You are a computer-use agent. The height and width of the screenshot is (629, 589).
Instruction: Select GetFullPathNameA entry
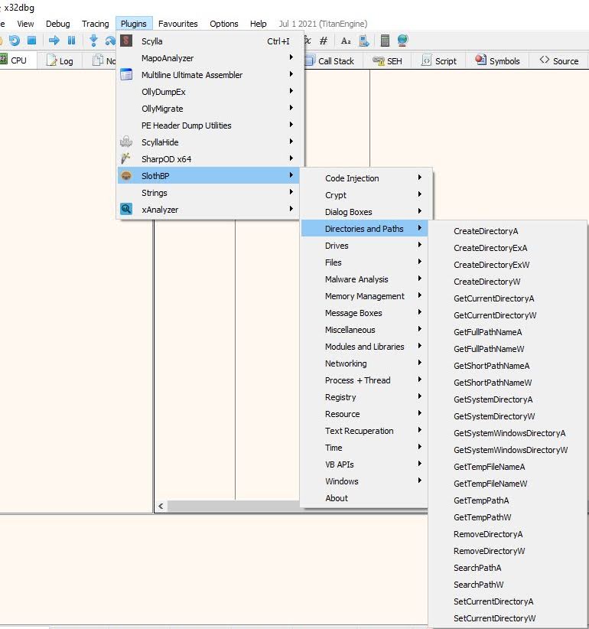(x=508, y=332)
